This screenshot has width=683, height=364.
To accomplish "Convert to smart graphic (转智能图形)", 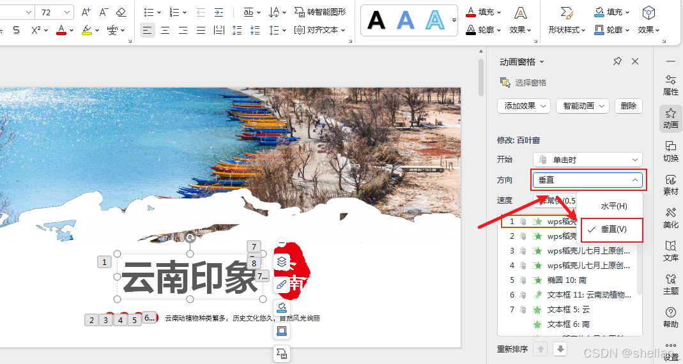I will 320,12.
